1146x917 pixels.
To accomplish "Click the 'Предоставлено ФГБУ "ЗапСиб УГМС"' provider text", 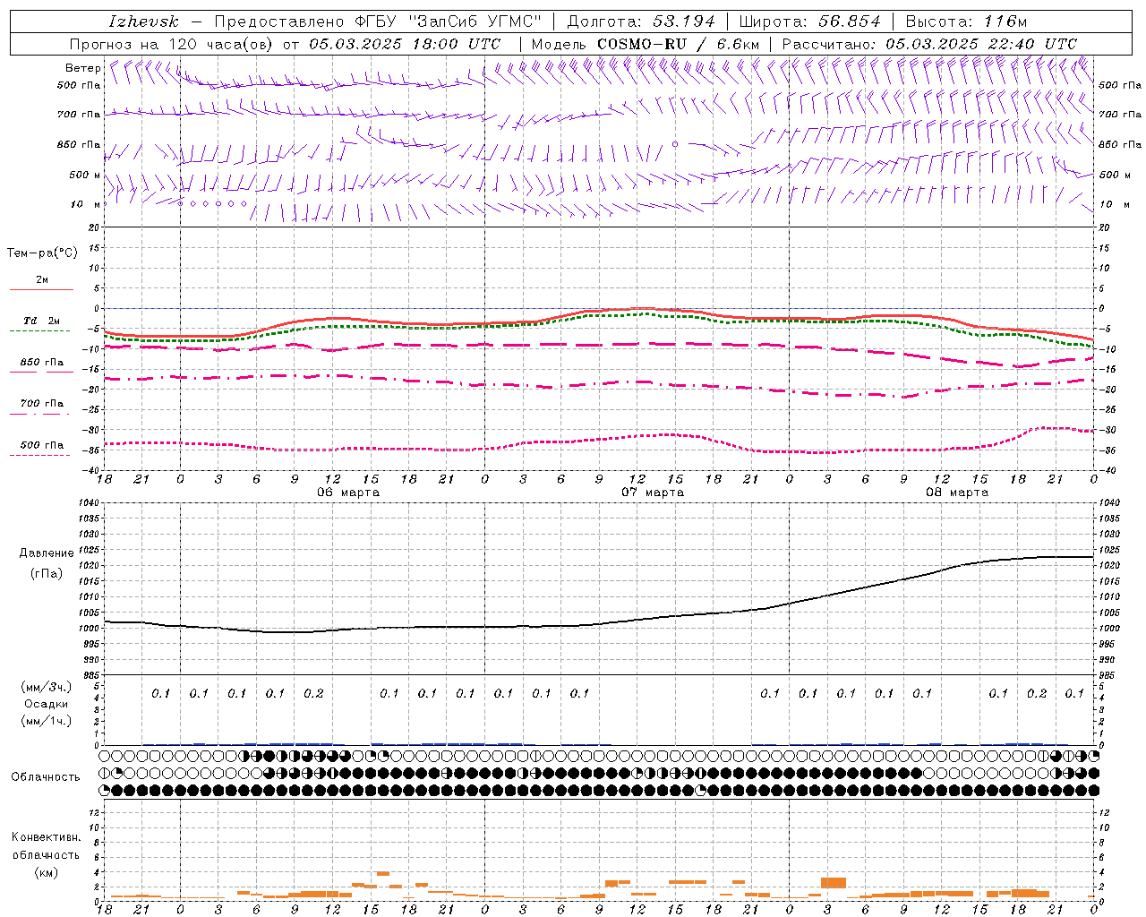I will pos(378,21).
